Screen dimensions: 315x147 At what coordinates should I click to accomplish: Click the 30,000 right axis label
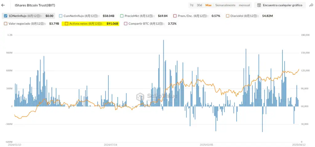point(305,124)
